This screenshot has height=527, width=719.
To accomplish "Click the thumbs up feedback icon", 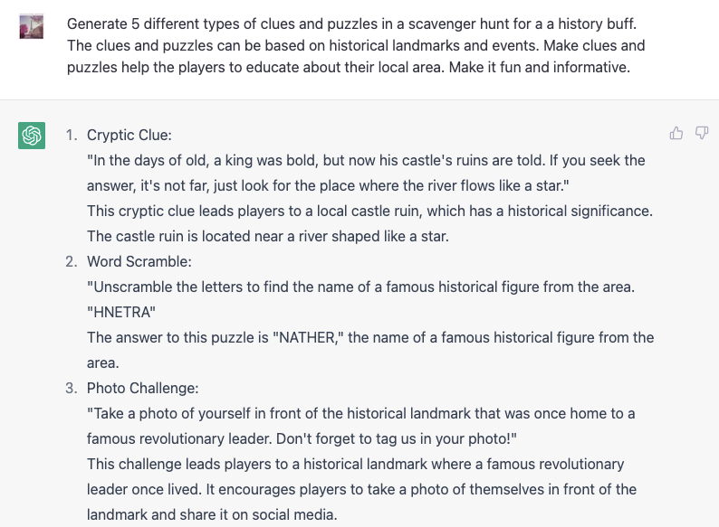I will tap(676, 133).
